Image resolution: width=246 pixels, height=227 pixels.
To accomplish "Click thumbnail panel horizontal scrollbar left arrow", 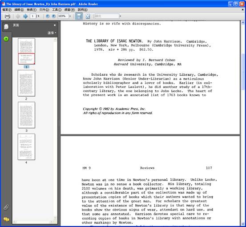I will tap(15, 222).
